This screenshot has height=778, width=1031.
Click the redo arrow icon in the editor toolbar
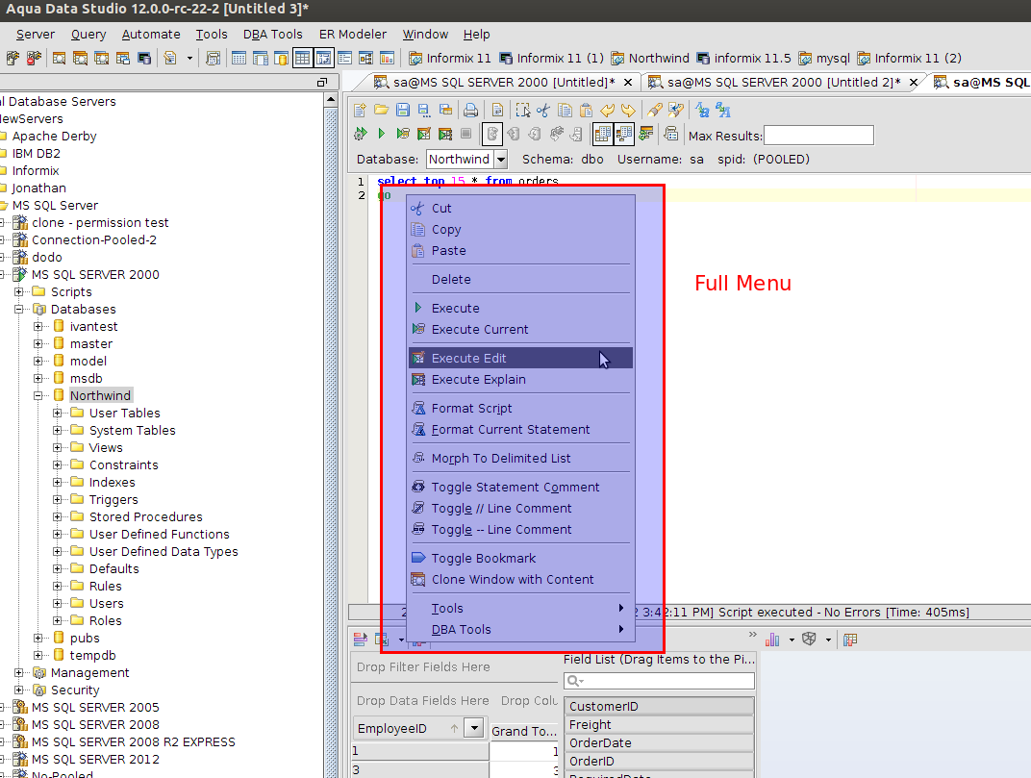click(629, 110)
